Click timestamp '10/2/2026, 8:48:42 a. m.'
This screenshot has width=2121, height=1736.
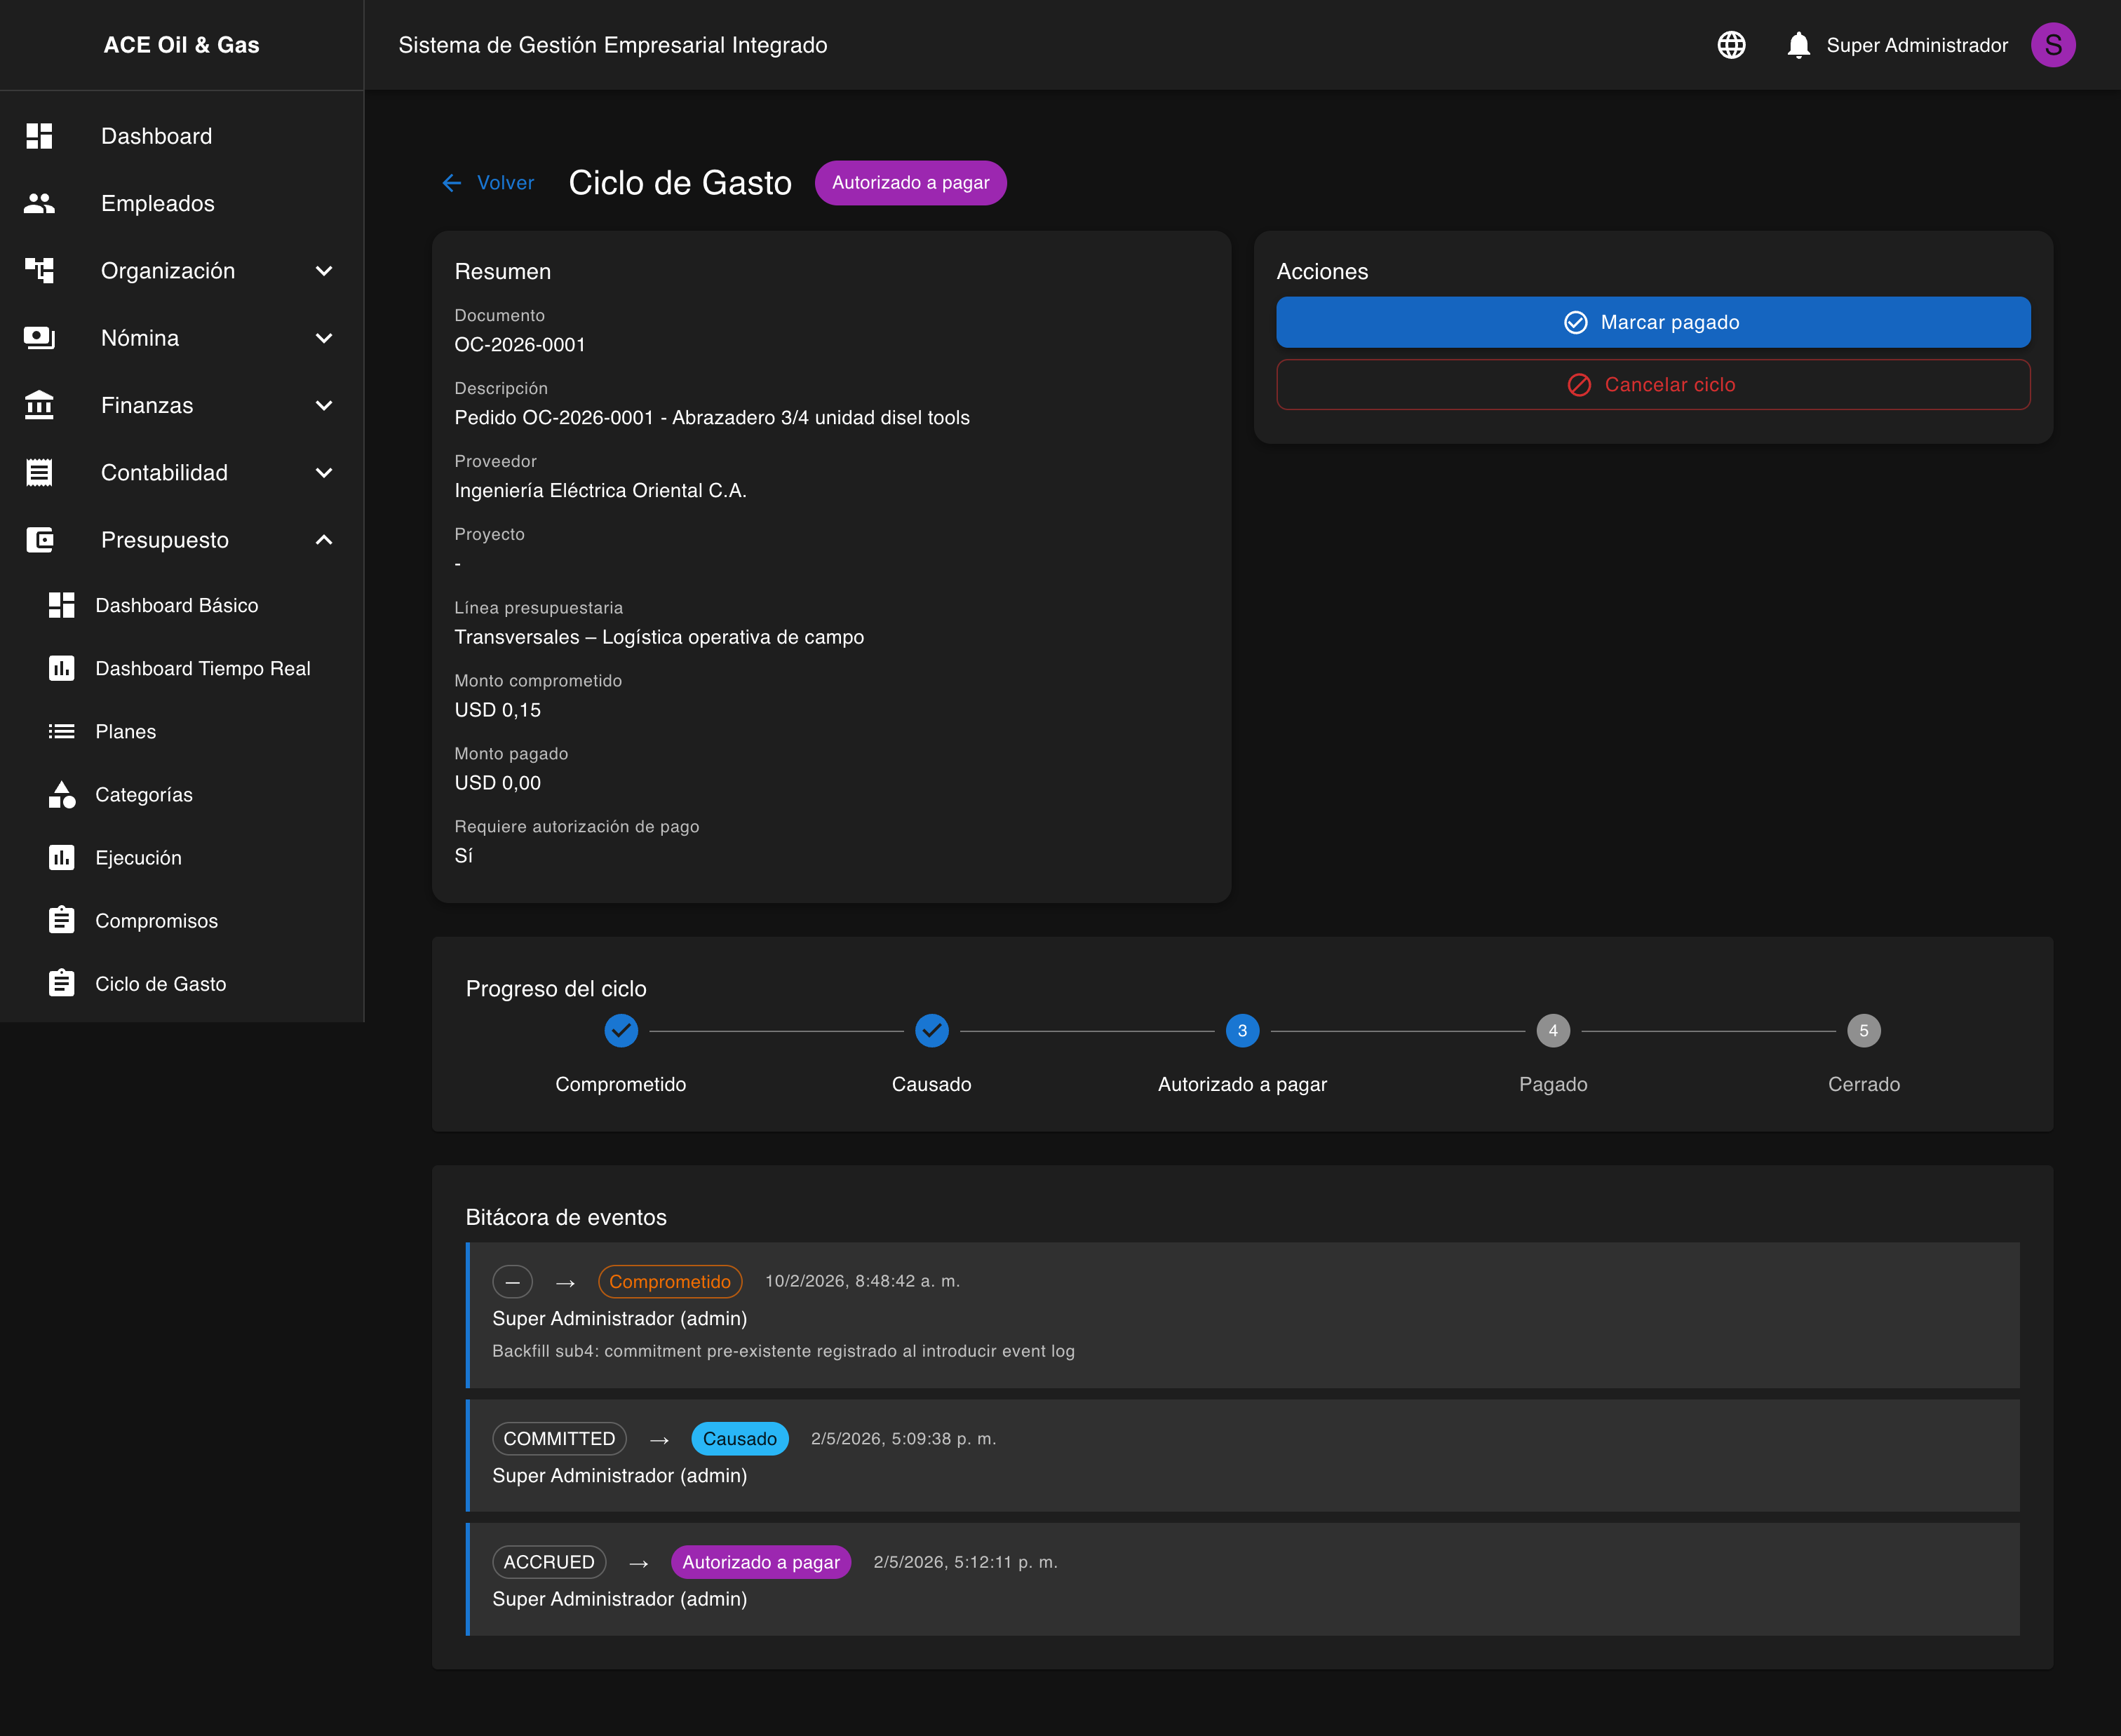(x=863, y=1281)
